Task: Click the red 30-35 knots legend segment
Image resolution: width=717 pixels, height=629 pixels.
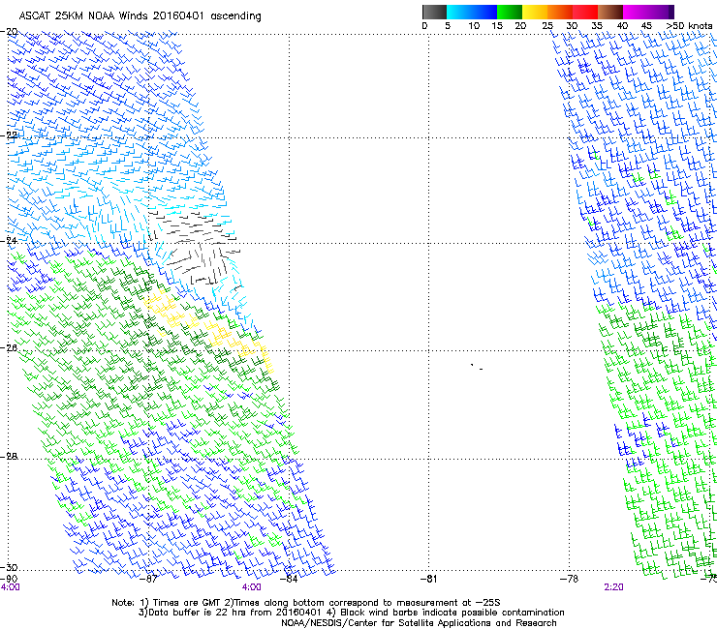Action: pyautogui.click(x=585, y=12)
